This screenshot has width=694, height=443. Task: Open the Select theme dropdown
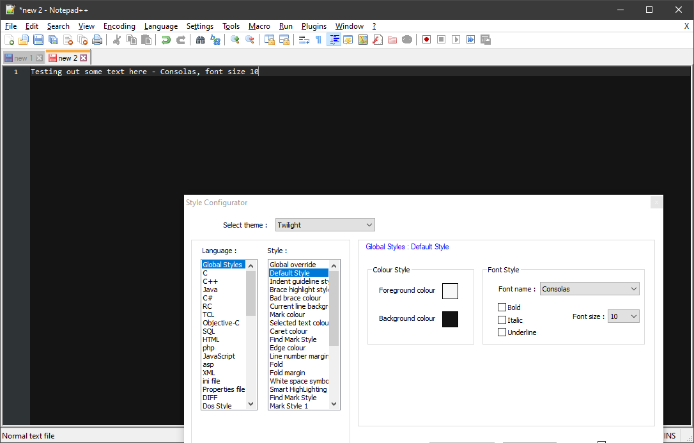pos(325,225)
